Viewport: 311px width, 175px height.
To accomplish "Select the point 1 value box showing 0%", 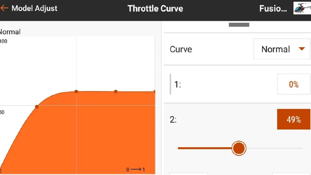I will (x=293, y=84).
